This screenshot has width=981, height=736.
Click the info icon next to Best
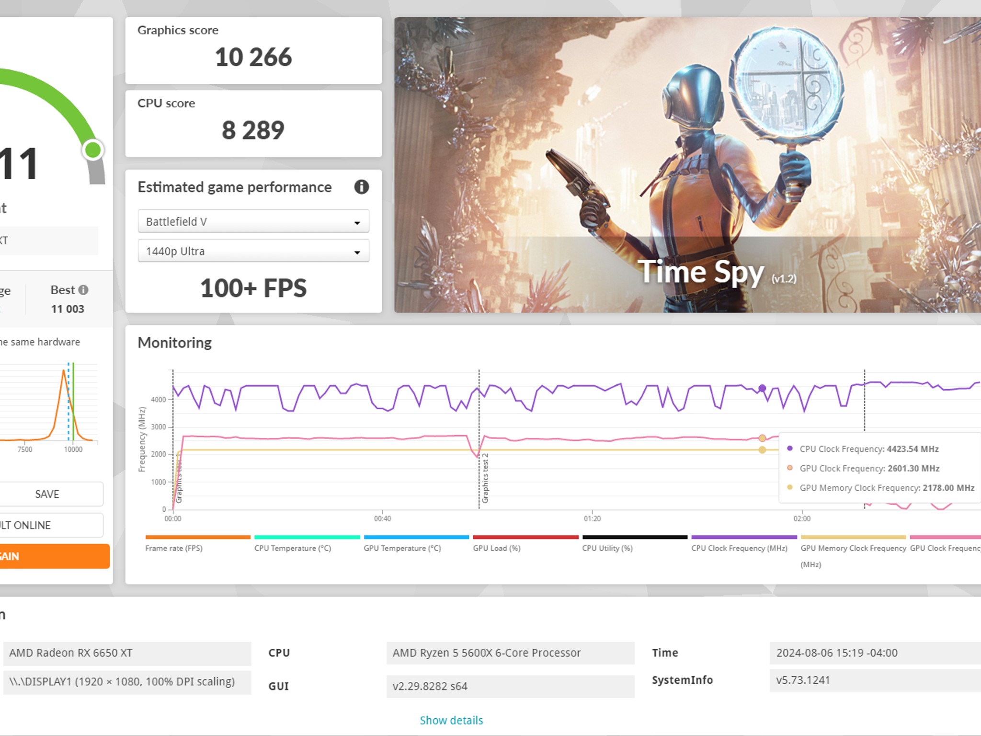tap(83, 290)
